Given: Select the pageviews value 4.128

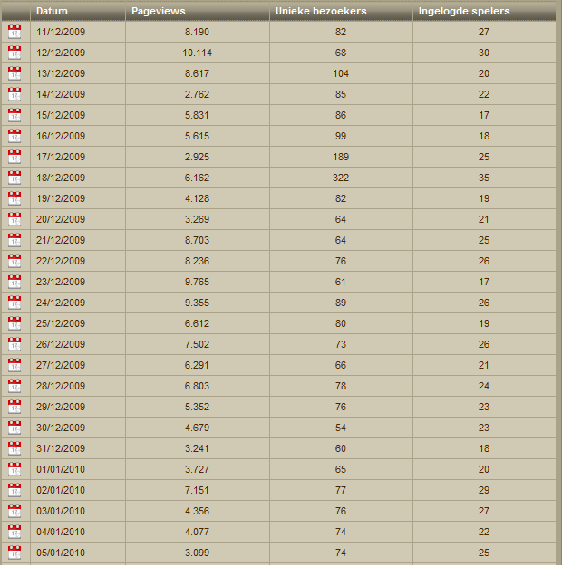Looking at the screenshot, I should click(198, 198).
